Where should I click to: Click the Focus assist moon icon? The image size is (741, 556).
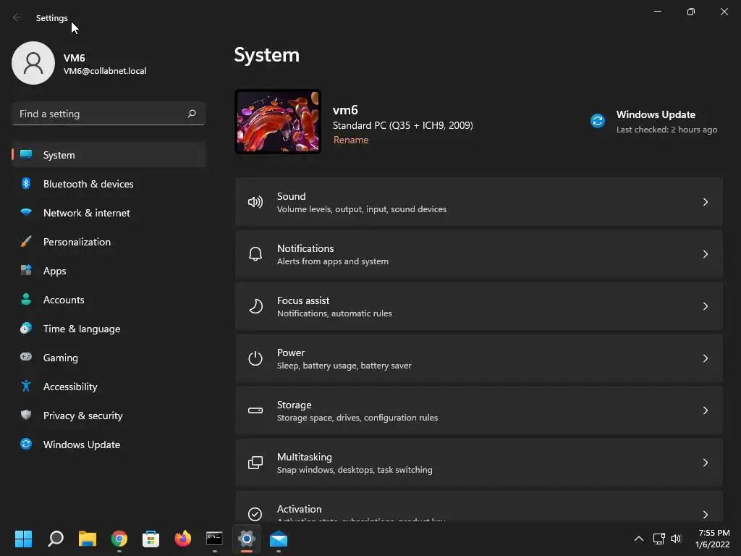(x=255, y=306)
